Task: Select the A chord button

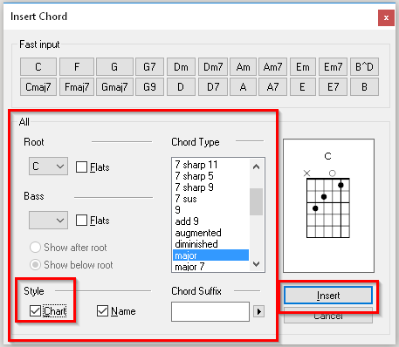Action: coord(243,86)
